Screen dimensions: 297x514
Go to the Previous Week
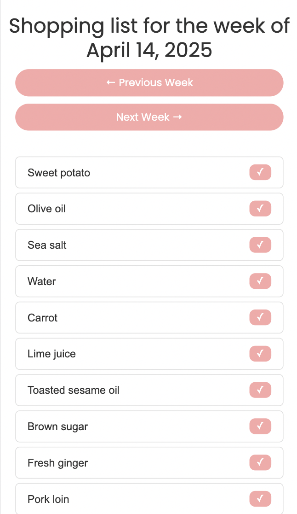pyautogui.click(x=149, y=83)
